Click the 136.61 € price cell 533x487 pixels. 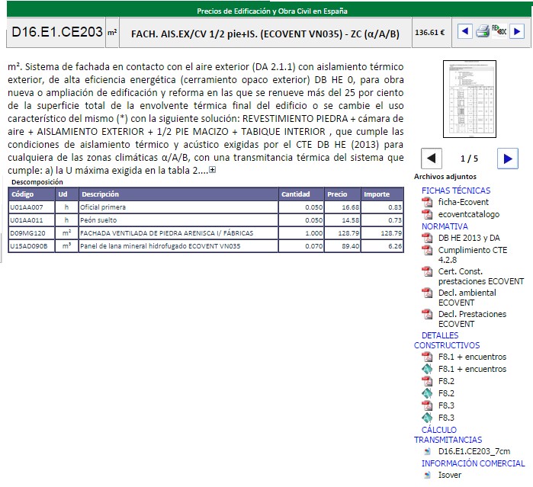[431, 33]
